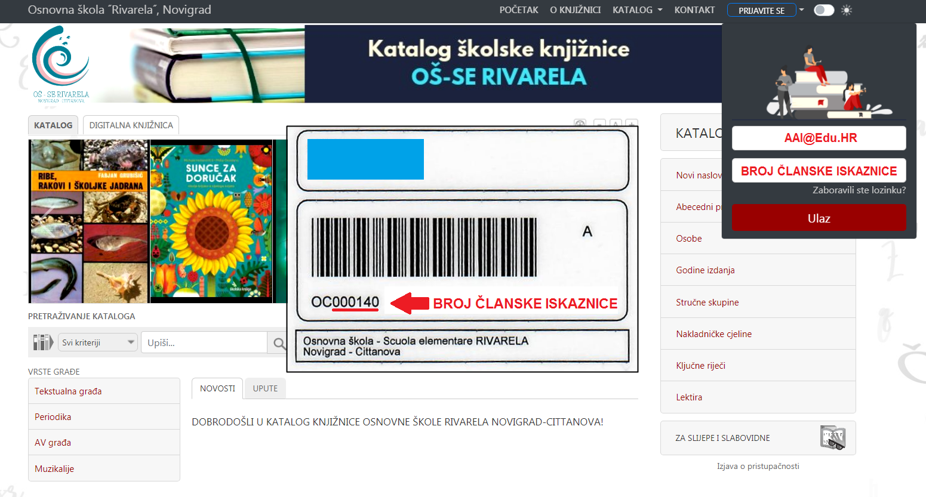The height and width of the screenshot is (497, 926).
Task: Open the Sunce za doručak book cover
Action: 211,221
